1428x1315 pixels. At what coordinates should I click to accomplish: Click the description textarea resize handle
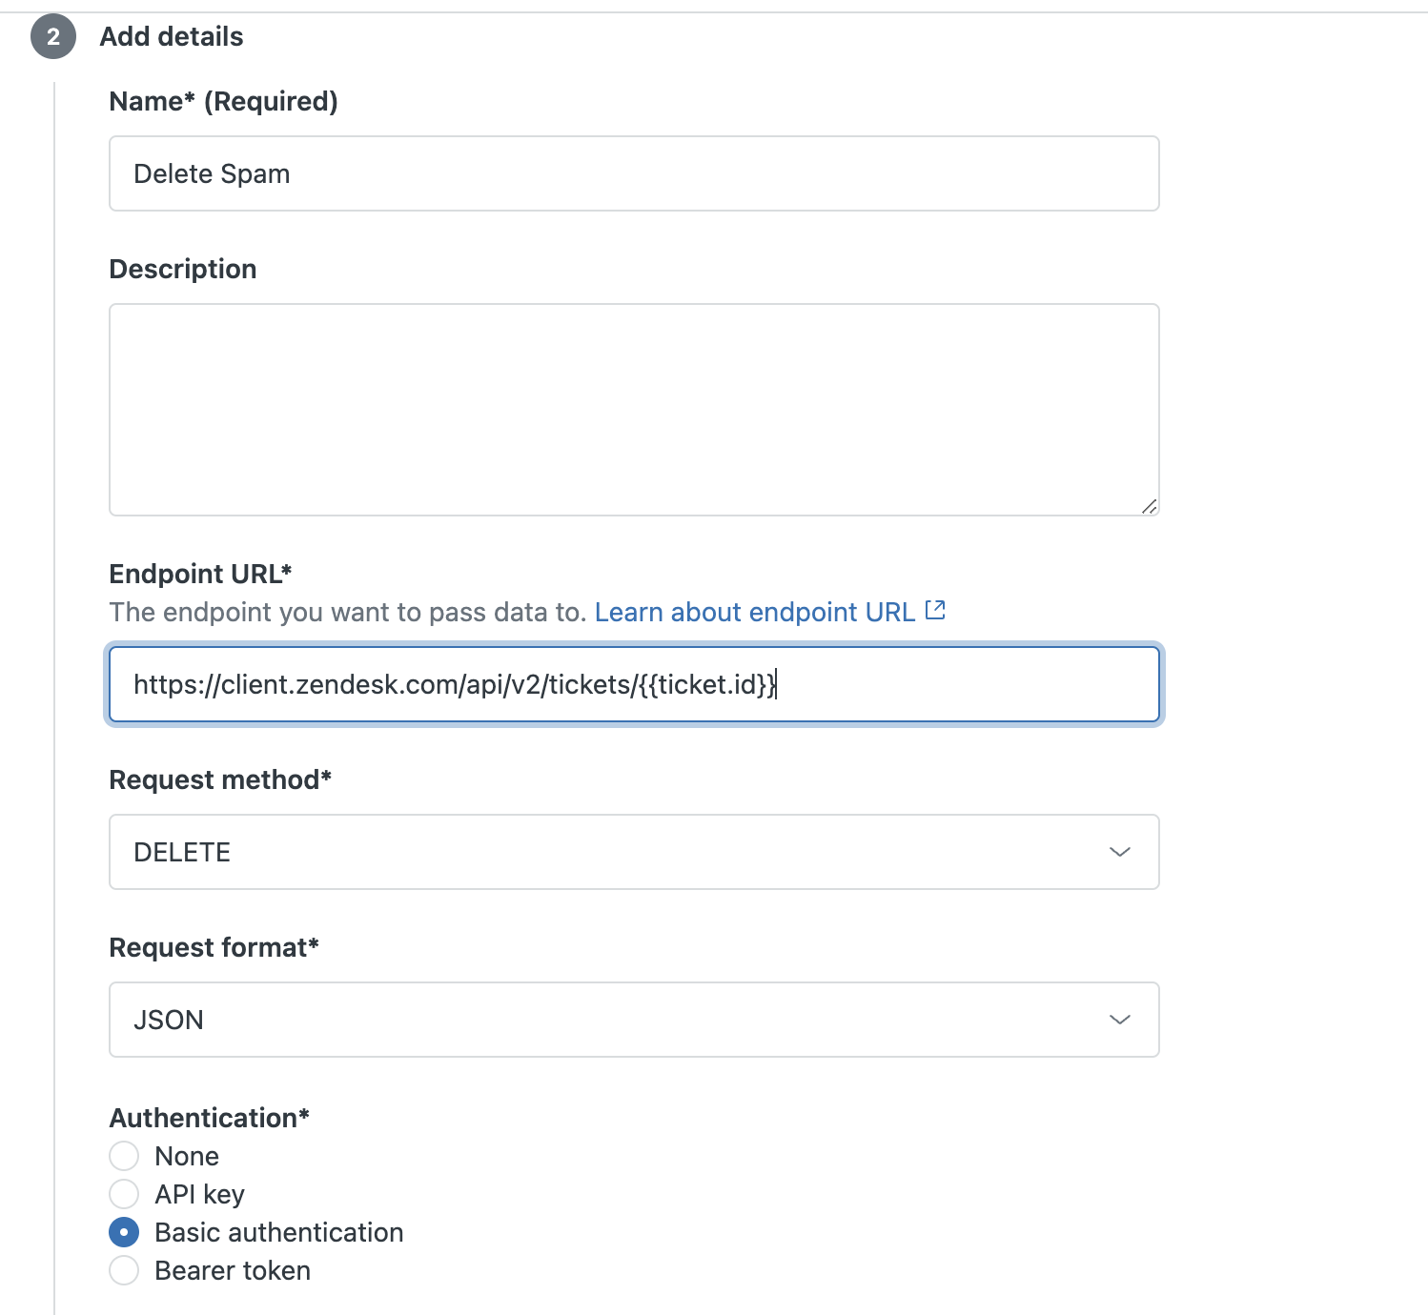coord(1149,506)
